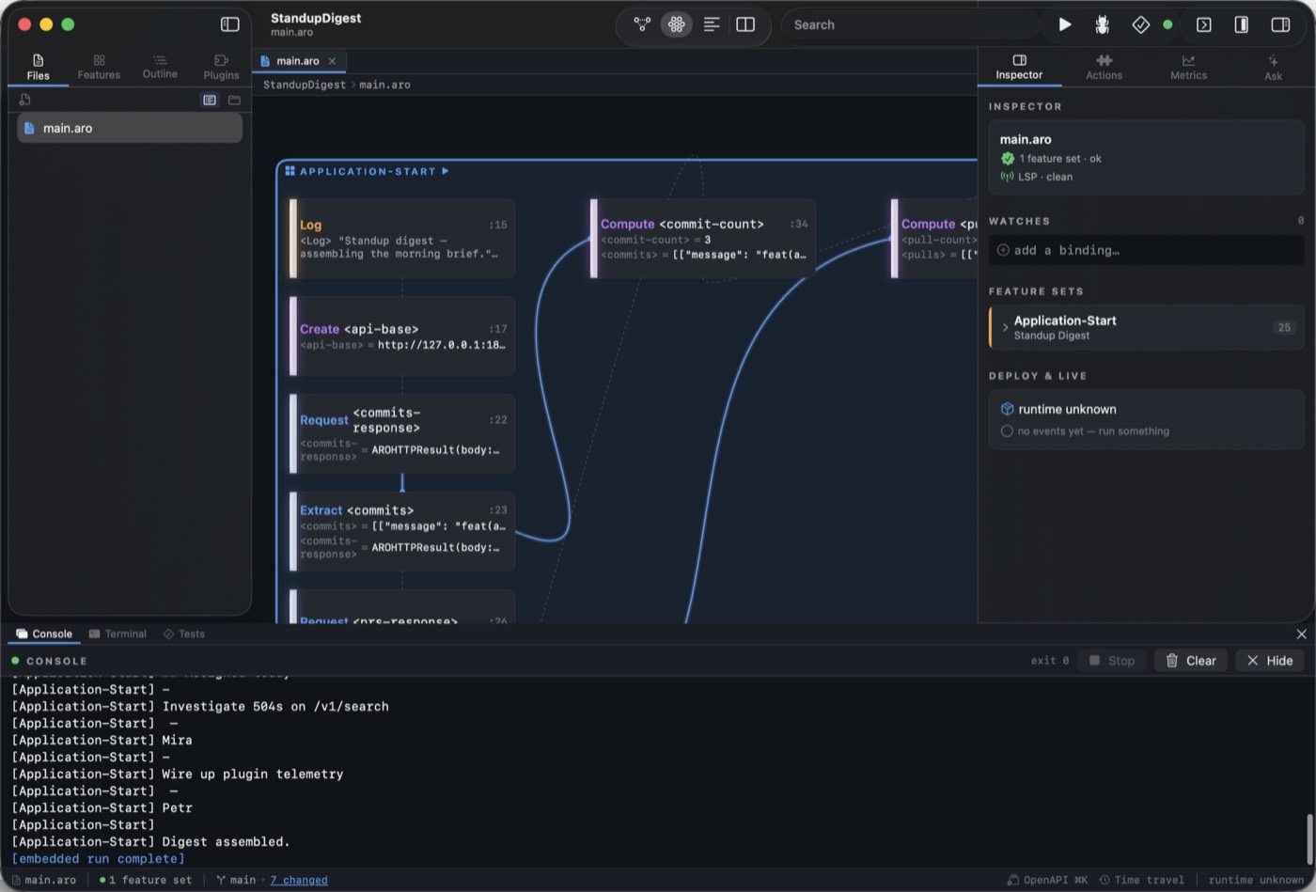Toggle the left sidebar panel
Screen dimensions: 1316x892
[x=229, y=24]
